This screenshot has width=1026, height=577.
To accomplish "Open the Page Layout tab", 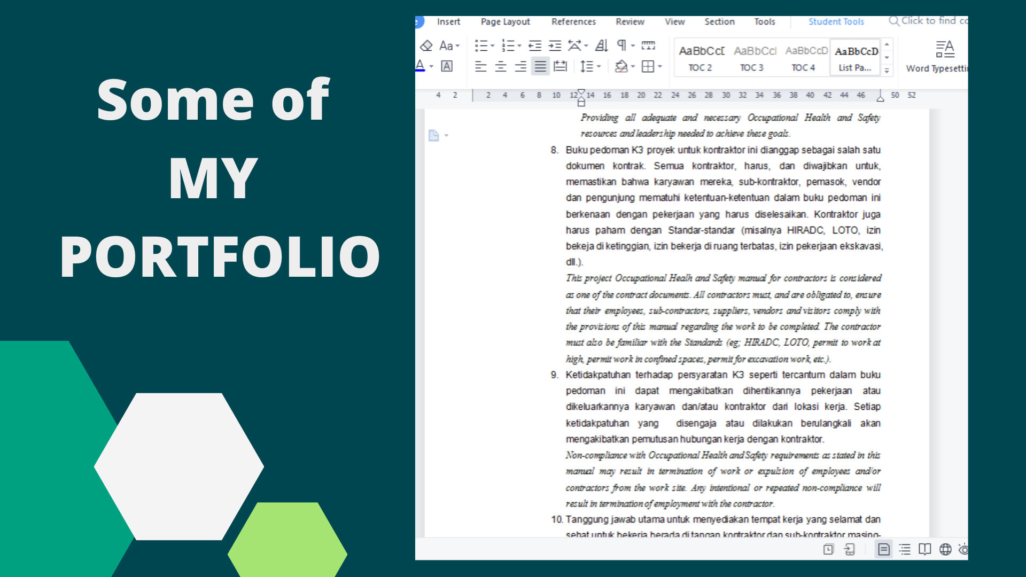I will (x=505, y=22).
